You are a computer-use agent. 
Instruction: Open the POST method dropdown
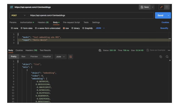tap(19, 16)
